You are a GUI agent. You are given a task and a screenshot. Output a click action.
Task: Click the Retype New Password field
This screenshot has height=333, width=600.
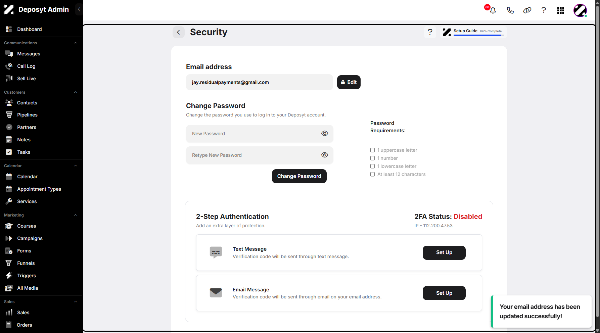coord(260,155)
